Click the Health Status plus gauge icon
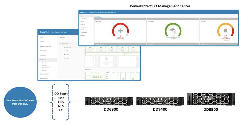Viewport: 250px width, 127px height. click(120, 31)
